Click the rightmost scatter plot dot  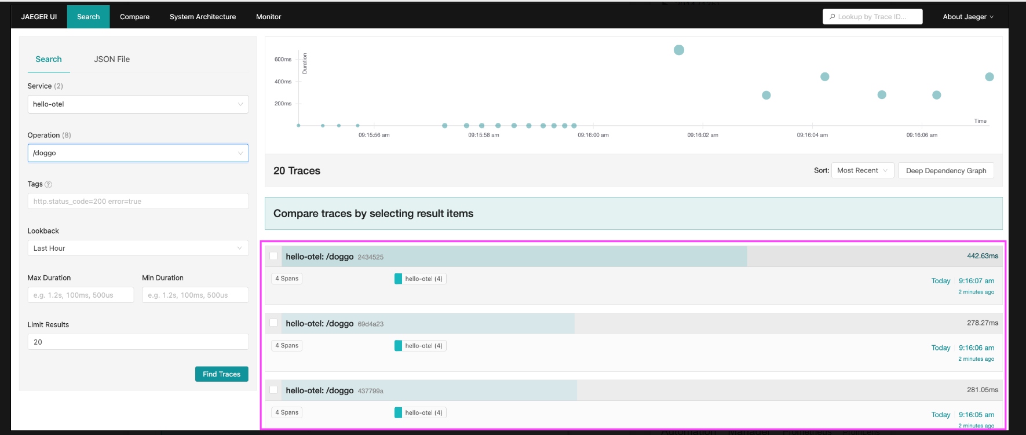(990, 77)
